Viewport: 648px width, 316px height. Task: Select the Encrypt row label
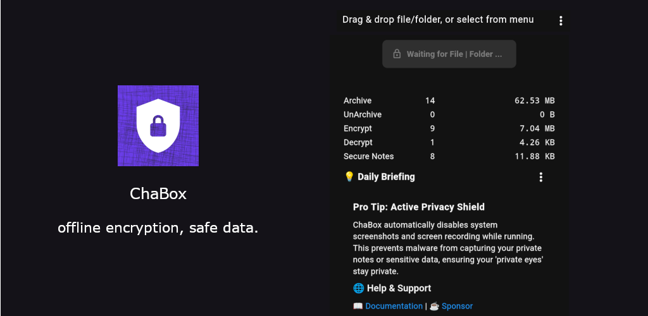click(358, 129)
